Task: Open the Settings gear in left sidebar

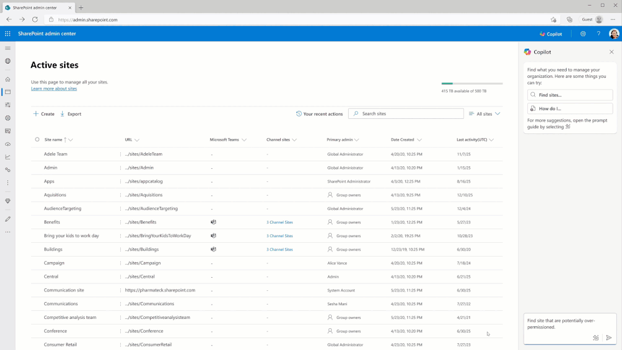Action: tap(7, 118)
